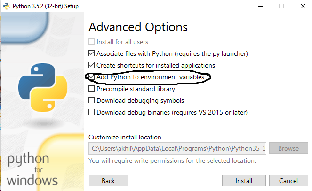Click the maximize window button
This screenshot has height=191, width=312.
281,6
